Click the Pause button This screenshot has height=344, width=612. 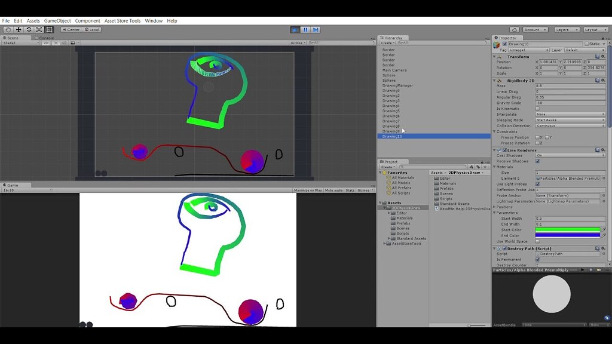pos(305,29)
